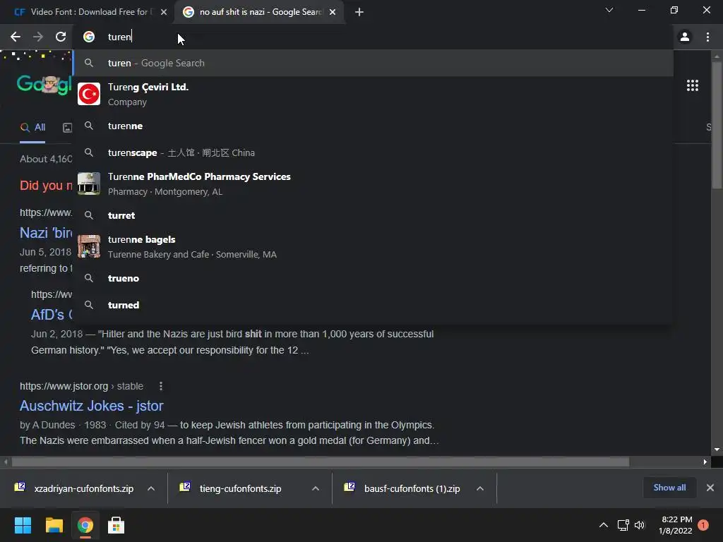Expand options for xzadriyan-cufonfonts.zip
The height and width of the screenshot is (542, 723).
tap(151, 488)
